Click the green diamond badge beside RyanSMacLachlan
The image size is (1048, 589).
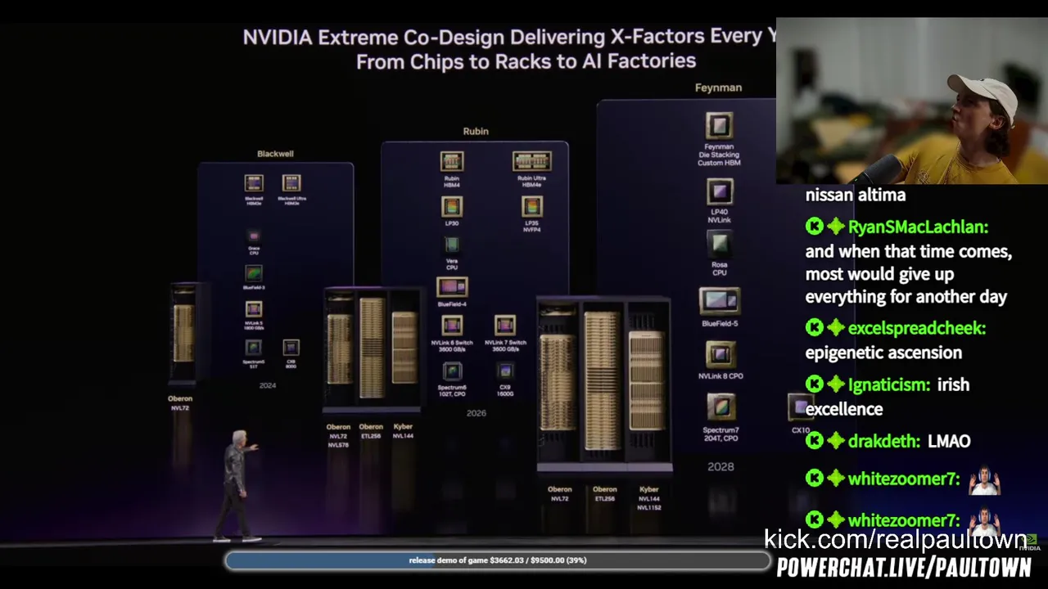tap(835, 227)
